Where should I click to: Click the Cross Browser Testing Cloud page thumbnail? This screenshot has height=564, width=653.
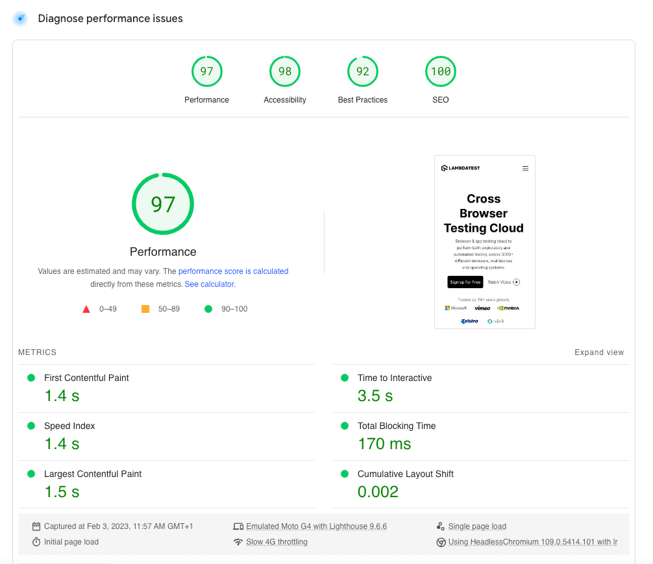[484, 241]
